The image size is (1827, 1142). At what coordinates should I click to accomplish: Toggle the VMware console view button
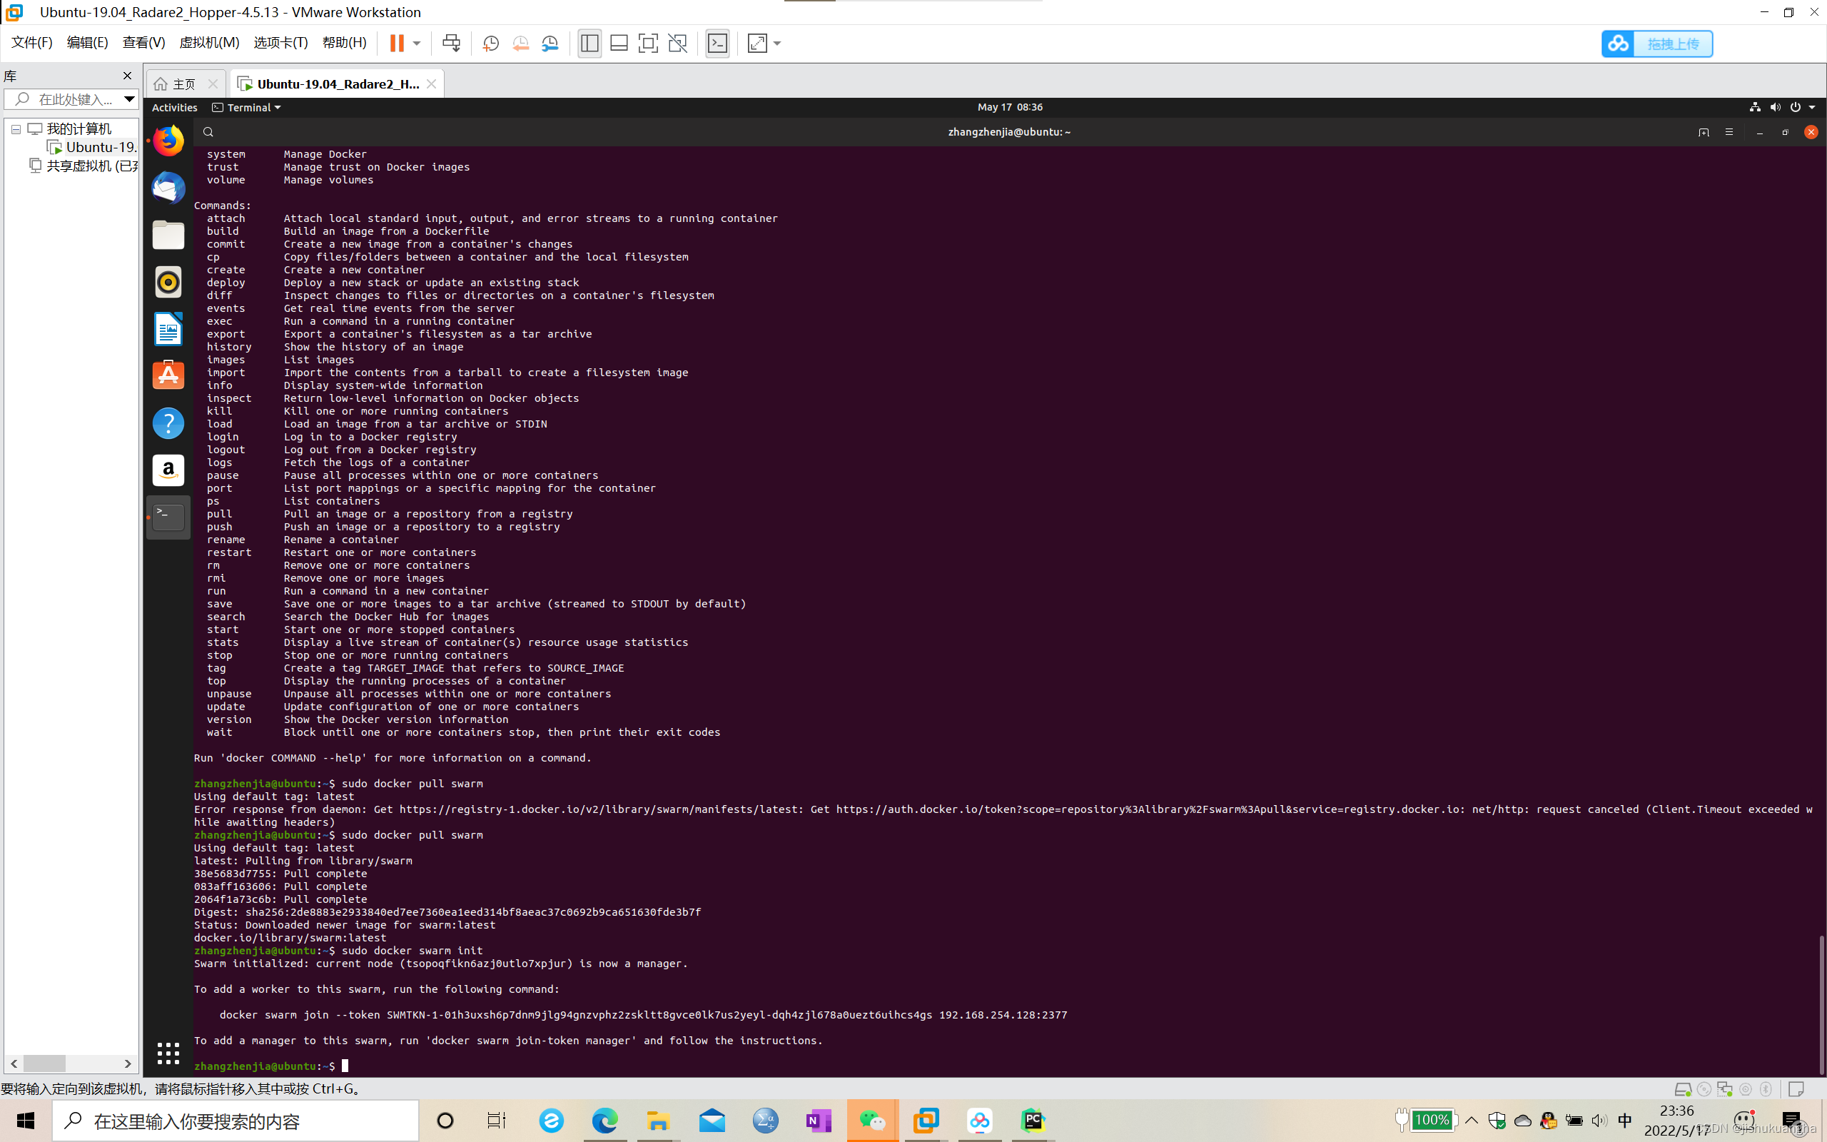(717, 43)
